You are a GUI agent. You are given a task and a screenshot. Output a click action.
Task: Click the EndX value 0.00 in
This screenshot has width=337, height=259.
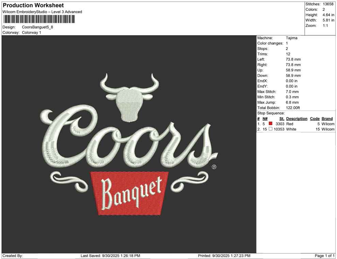pos(291,81)
